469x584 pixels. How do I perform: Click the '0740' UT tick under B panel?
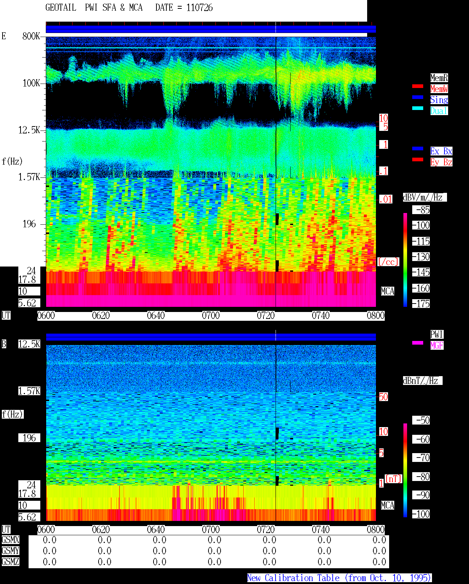[x=321, y=529]
